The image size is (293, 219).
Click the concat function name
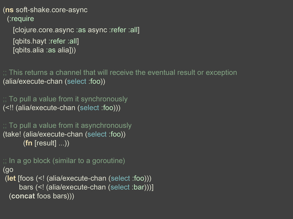coord(23,196)
